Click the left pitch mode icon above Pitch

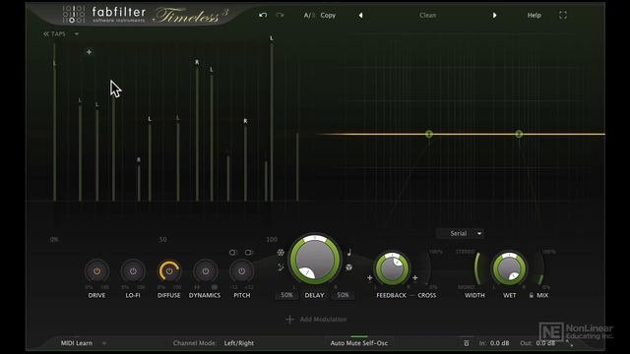tap(233, 253)
